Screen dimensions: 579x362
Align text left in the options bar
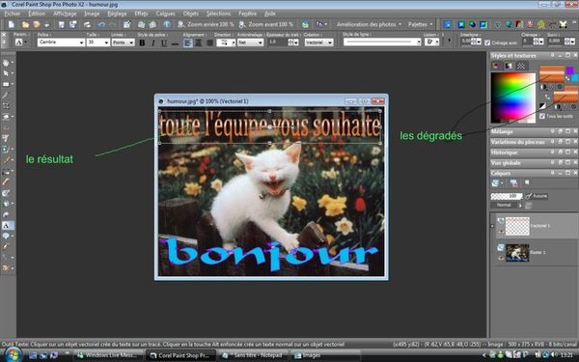tap(187, 42)
